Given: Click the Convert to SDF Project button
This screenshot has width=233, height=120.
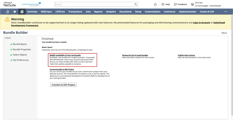Looking at the screenshot, I should point(63,85).
